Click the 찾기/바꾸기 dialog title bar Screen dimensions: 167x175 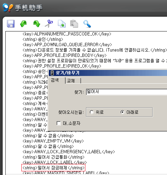108,73
